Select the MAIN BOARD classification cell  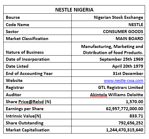[108, 39]
